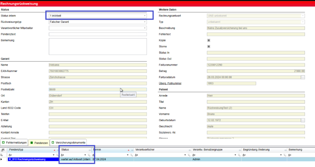The height and width of the screenshot is (167, 315).
Task: Click inside the Bemerkung text area
Action: (x=98, y=46)
